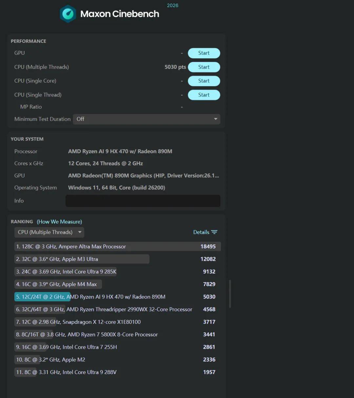Click the 18495 score value
Image resolution: width=354 pixels, height=398 pixels.
[208, 247]
